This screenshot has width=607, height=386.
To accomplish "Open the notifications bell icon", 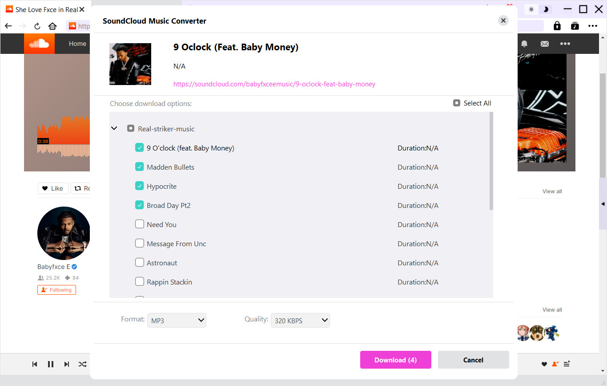I will (524, 44).
